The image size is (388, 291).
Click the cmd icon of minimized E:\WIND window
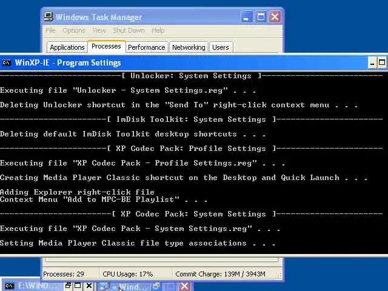pyautogui.click(x=10, y=286)
